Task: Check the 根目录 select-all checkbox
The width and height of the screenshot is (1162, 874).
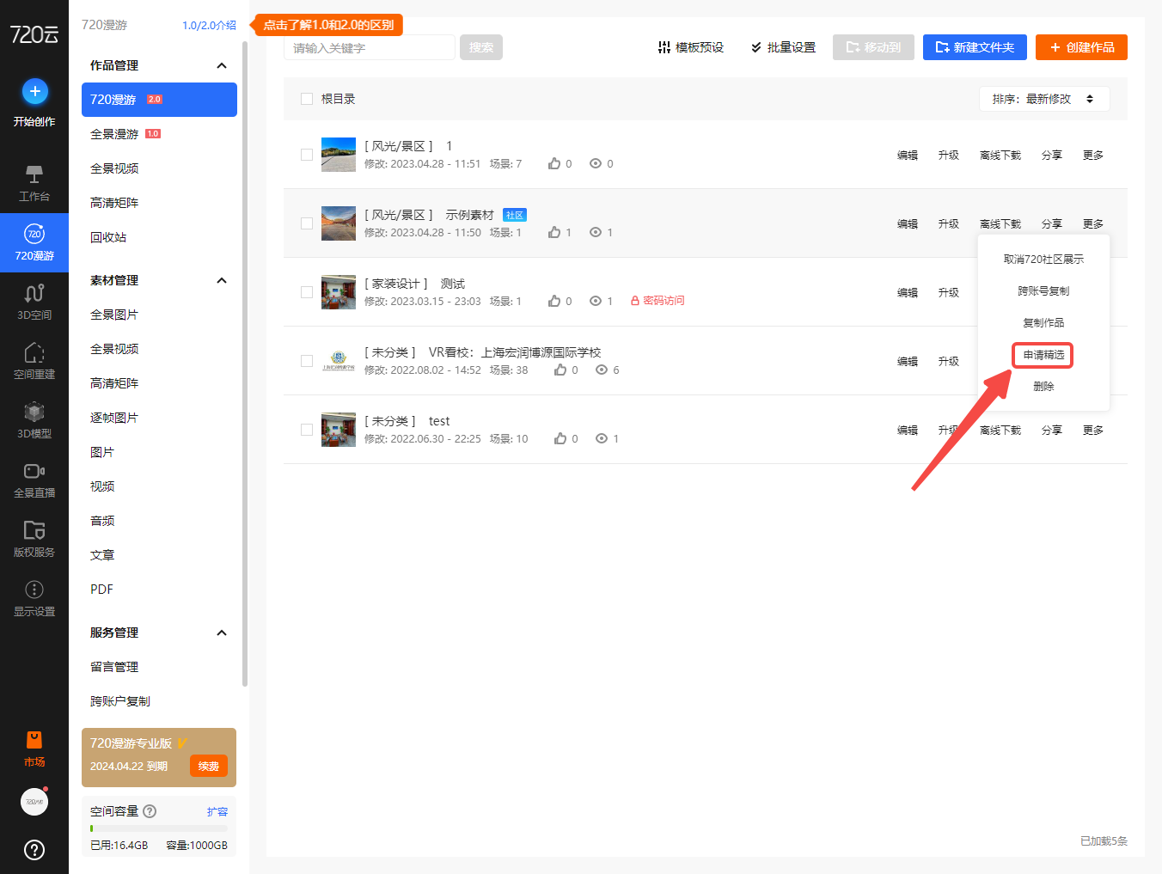Action: pos(307,99)
